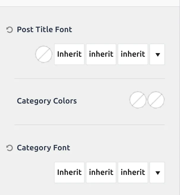The height and width of the screenshot is (195, 180).
Task: Click the Category Colors label
Action: (47, 101)
